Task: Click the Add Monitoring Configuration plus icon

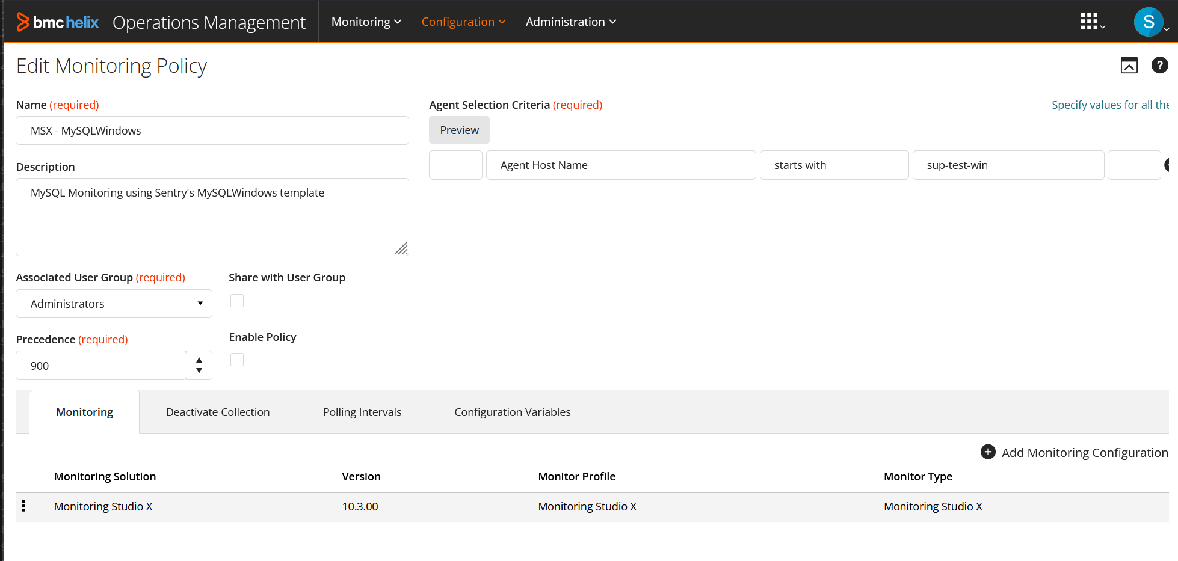Action: click(987, 452)
